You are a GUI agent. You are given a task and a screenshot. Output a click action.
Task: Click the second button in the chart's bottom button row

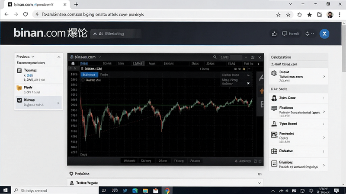pos(146,161)
